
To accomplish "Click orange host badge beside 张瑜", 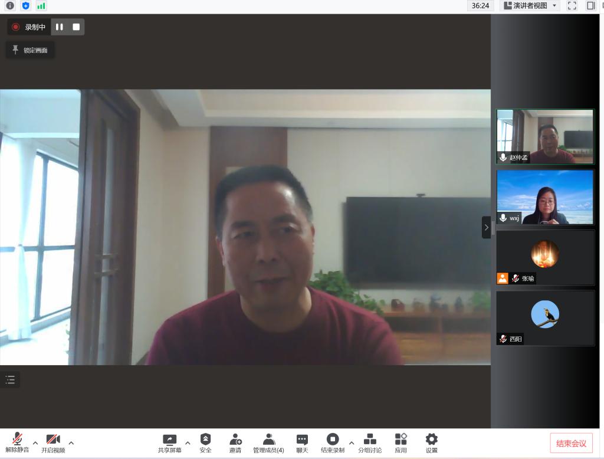I will point(503,278).
